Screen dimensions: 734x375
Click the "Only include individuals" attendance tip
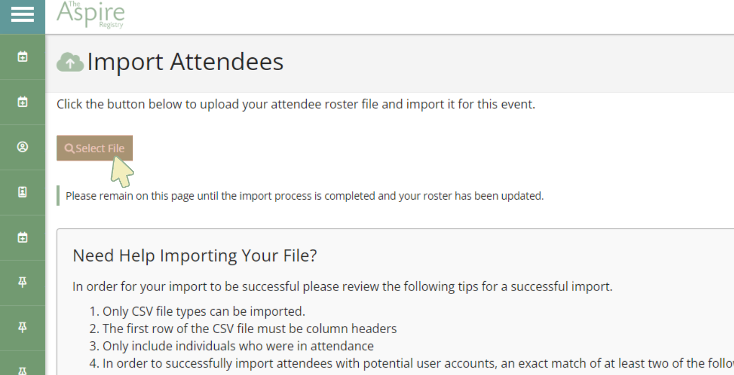pyautogui.click(x=238, y=346)
